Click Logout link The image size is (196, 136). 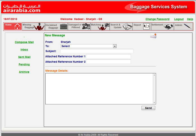179,19
